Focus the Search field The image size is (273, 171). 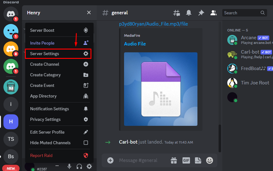coord(244,13)
